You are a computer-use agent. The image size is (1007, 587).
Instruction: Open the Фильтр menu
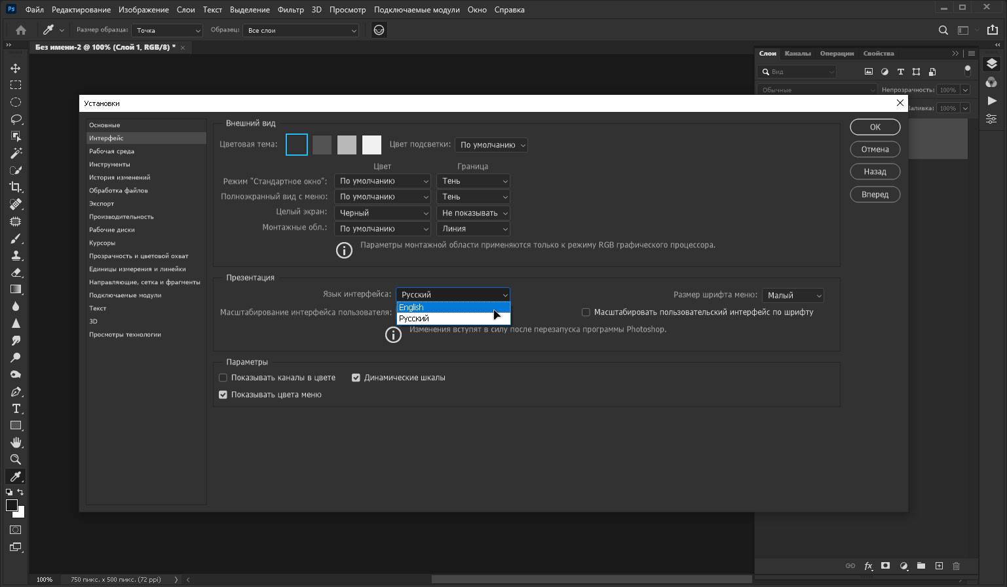coord(290,10)
